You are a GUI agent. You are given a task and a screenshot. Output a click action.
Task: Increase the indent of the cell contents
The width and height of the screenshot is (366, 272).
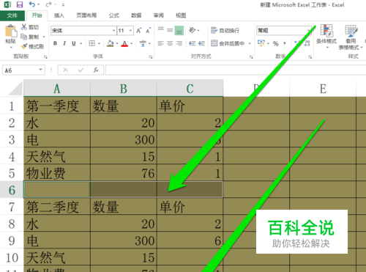tap(201, 43)
